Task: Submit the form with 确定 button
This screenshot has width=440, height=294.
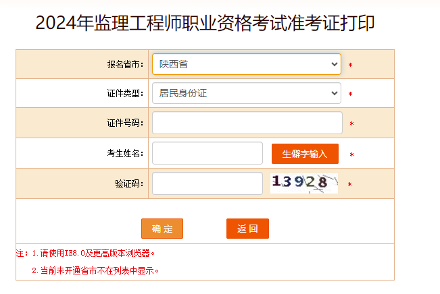Action: (162, 229)
